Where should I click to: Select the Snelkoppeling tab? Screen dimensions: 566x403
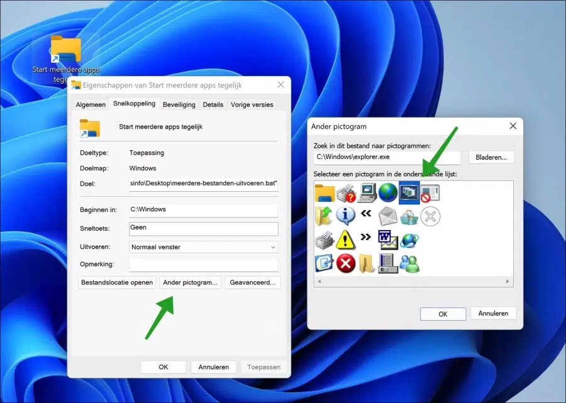tap(135, 104)
